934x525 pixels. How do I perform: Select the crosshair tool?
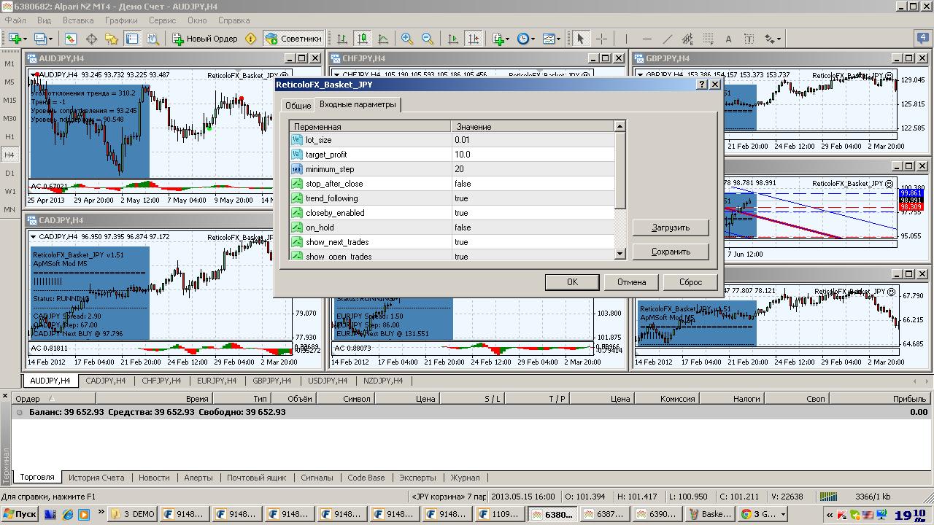click(x=601, y=39)
